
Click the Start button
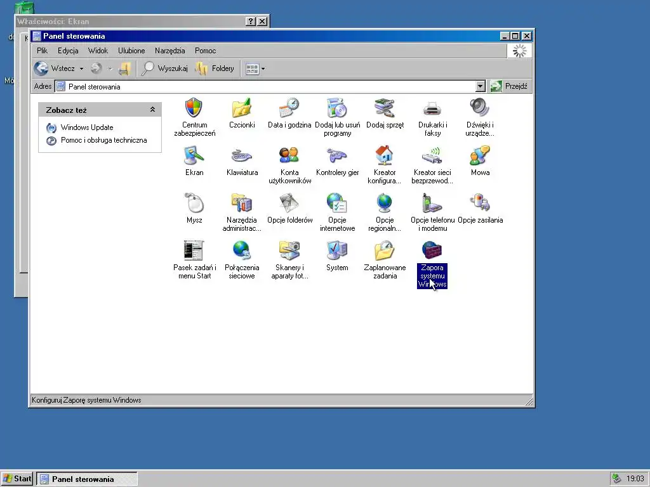click(x=17, y=479)
